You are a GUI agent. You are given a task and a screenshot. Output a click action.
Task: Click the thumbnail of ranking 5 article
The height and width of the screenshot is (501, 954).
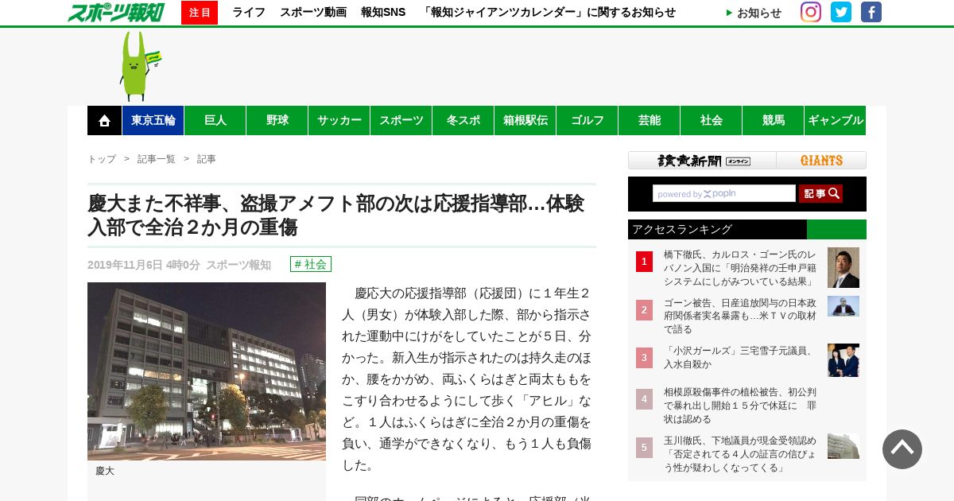click(x=843, y=446)
